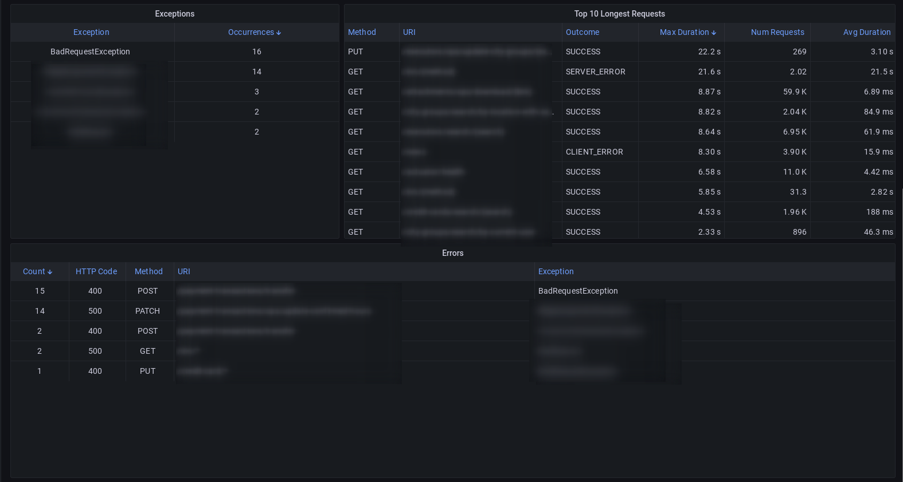Select the 6.89 ms avg duration cell

878,92
